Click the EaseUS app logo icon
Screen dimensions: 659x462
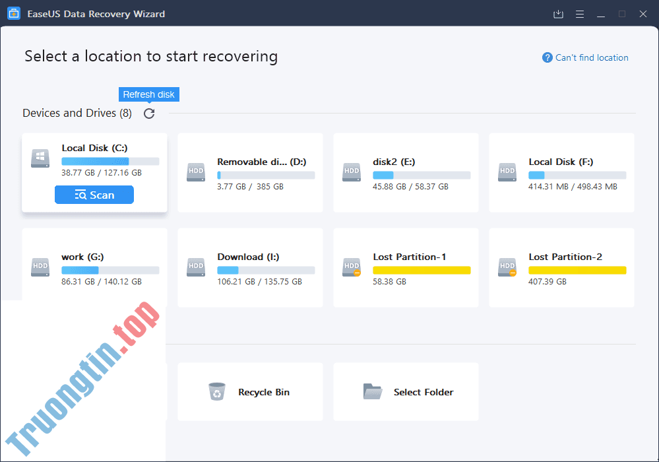click(x=13, y=14)
